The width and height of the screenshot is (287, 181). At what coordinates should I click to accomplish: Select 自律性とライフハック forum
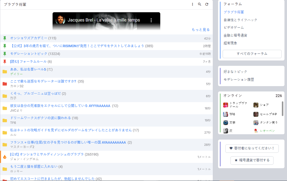(x=240, y=20)
